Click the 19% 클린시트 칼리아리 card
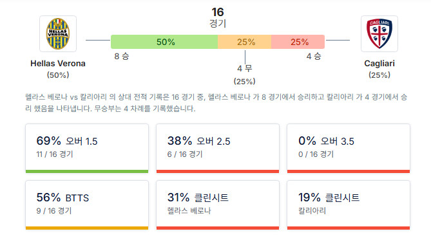 pyautogui.click(x=349, y=205)
